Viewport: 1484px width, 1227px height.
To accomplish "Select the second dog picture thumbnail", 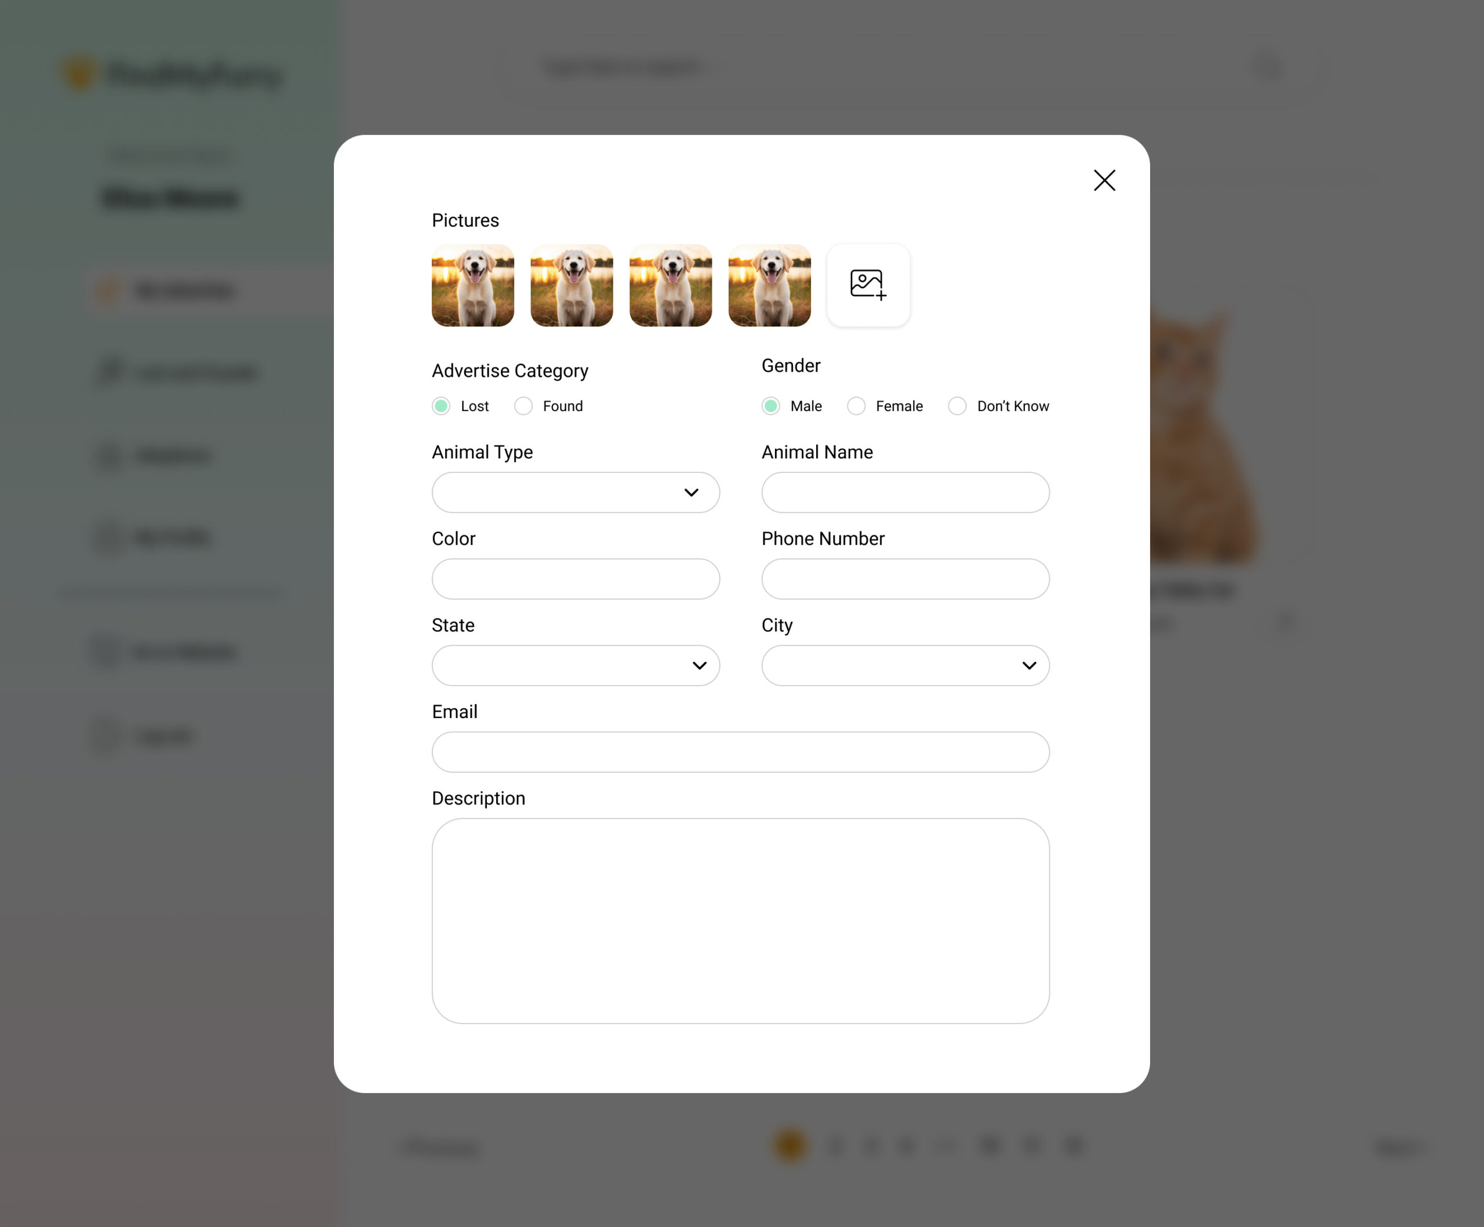I will coord(572,285).
